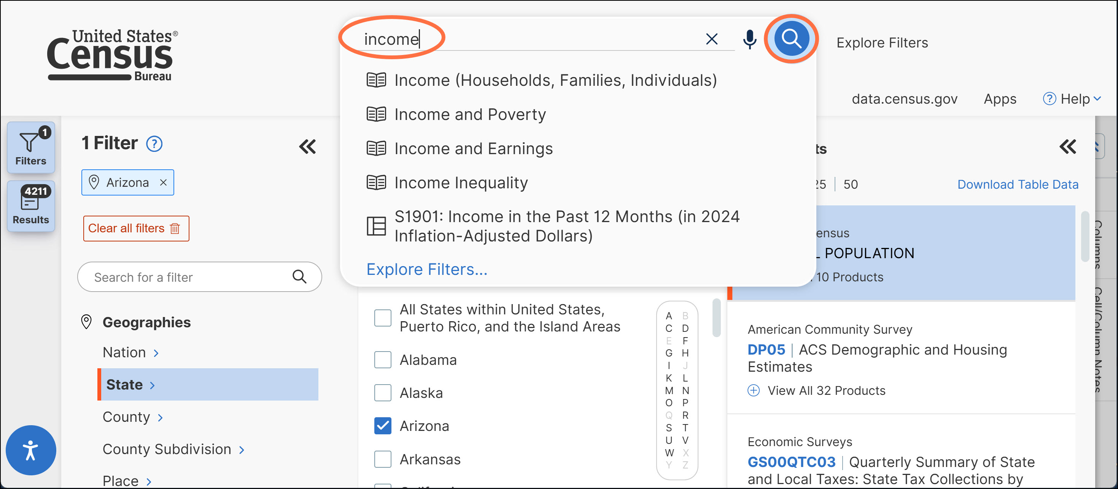Uncheck the Arizona checkbox

pos(382,426)
